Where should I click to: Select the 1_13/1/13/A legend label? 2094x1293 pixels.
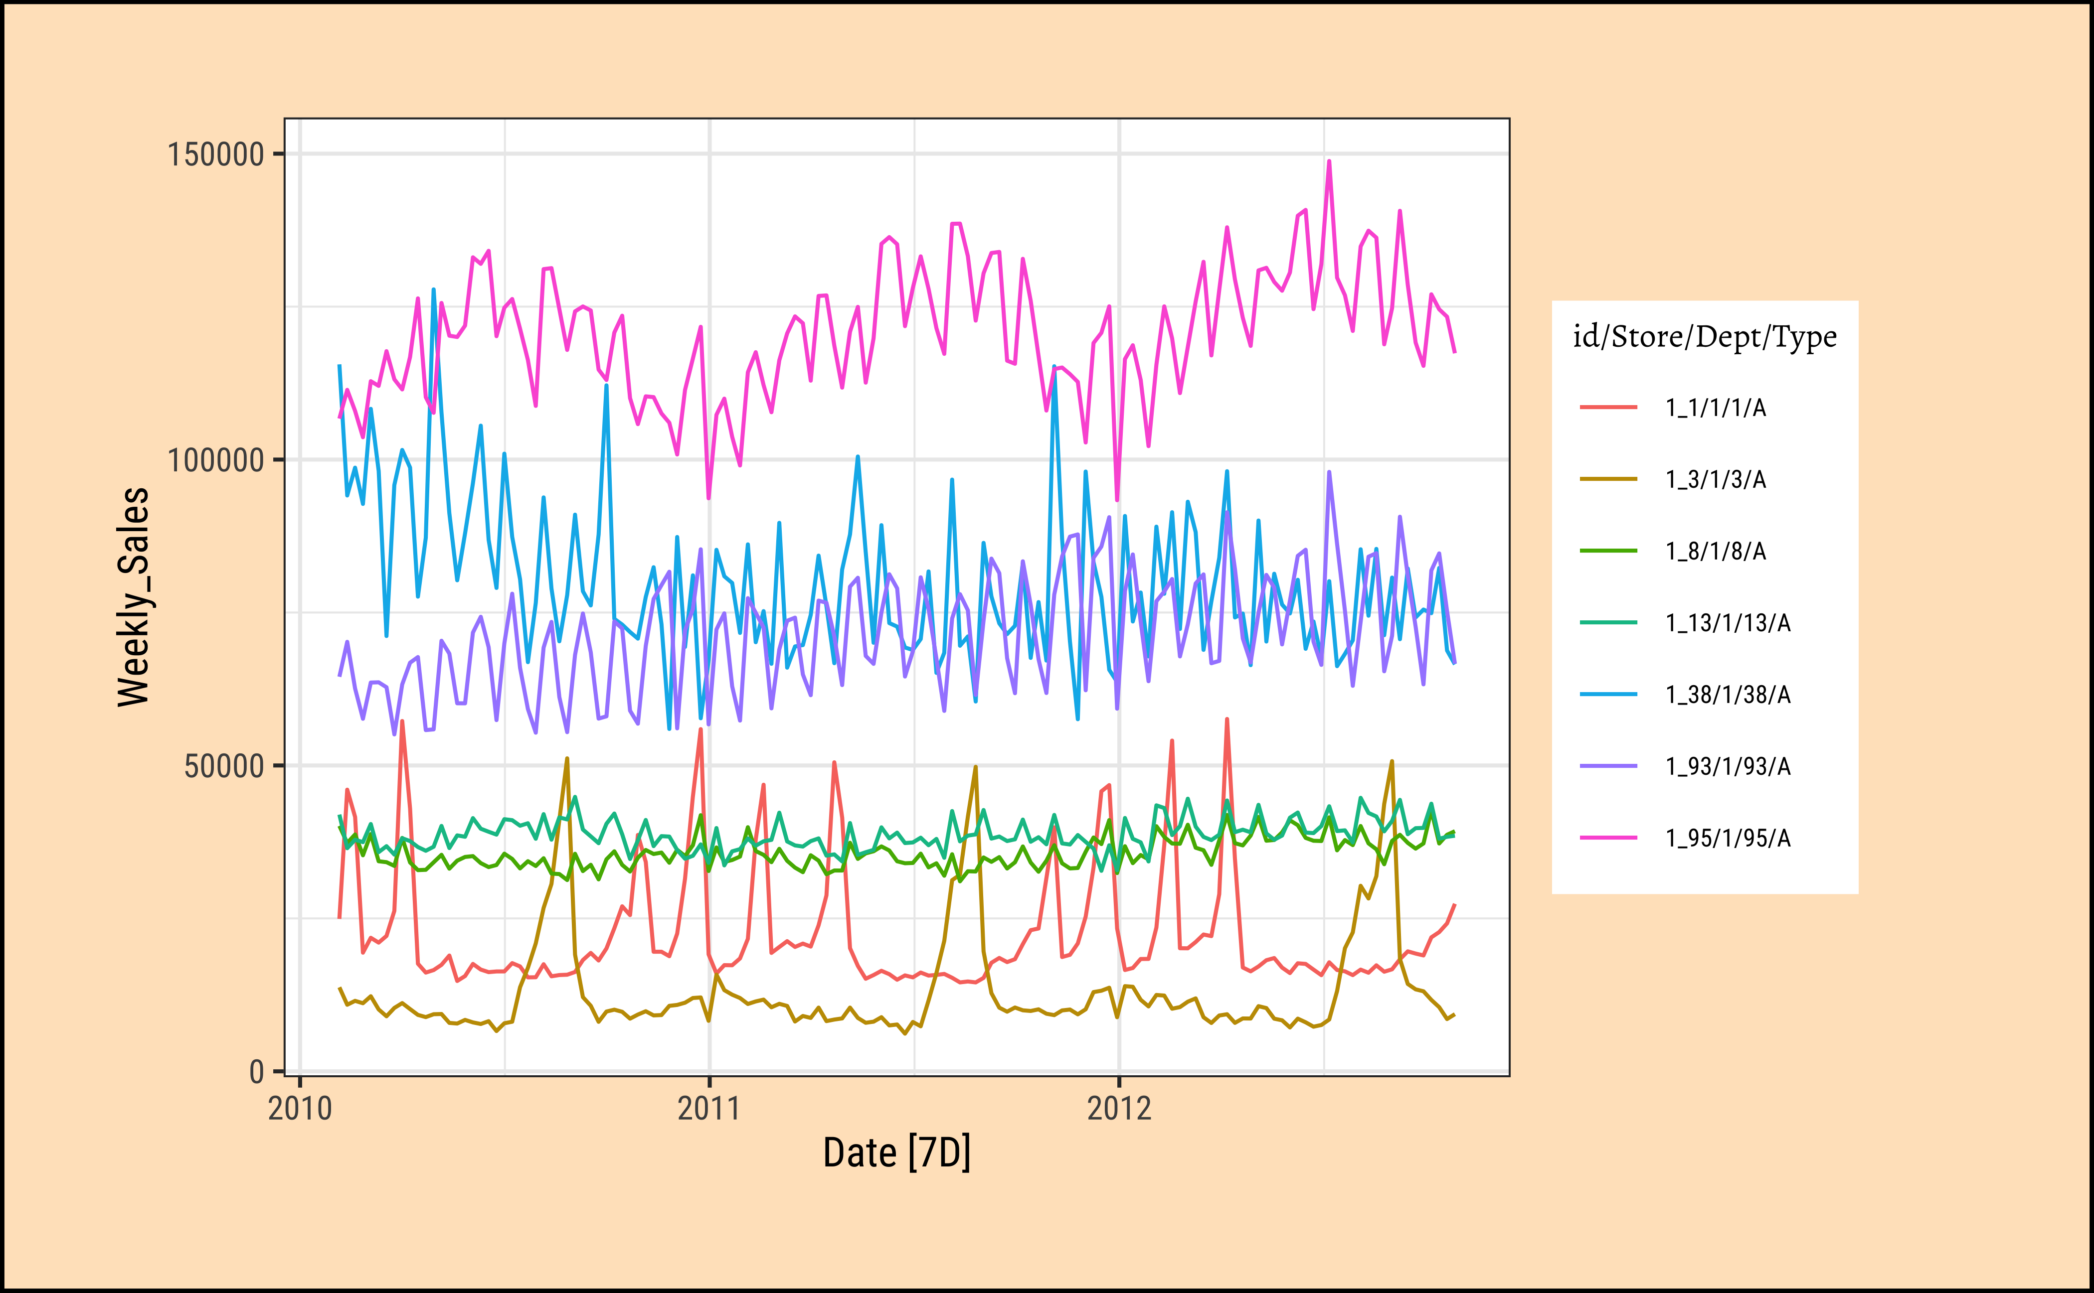click(x=1727, y=623)
